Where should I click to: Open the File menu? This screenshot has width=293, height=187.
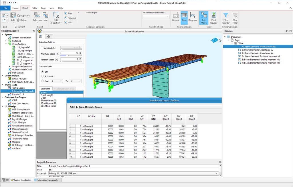[x=5, y=8]
